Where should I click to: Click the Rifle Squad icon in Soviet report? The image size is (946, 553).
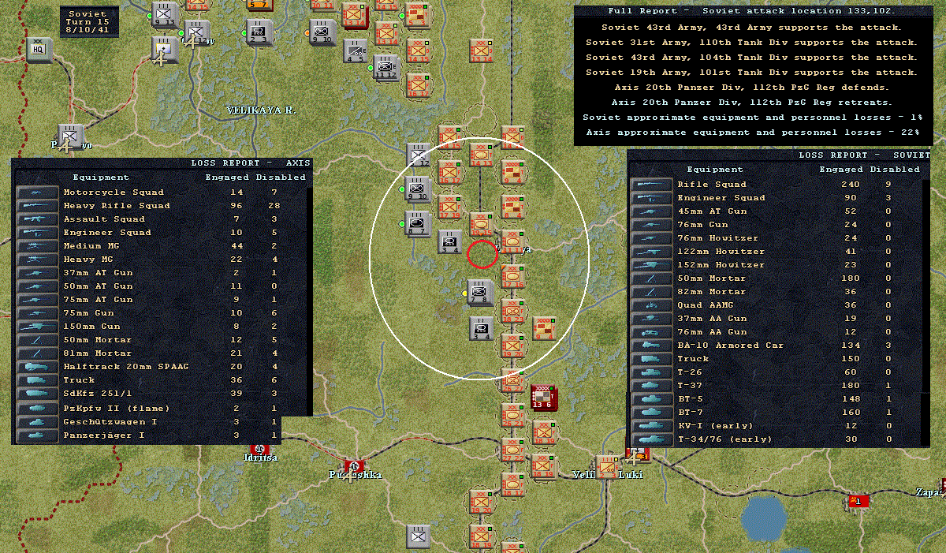click(651, 185)
